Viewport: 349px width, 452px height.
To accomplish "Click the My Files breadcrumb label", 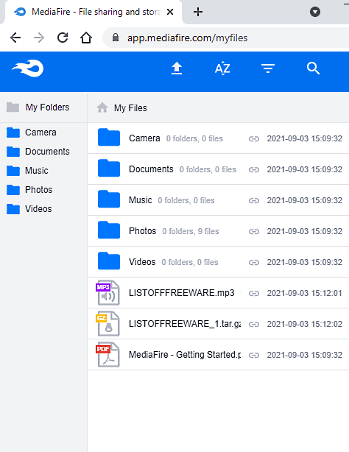I will [x=130, y=107].
